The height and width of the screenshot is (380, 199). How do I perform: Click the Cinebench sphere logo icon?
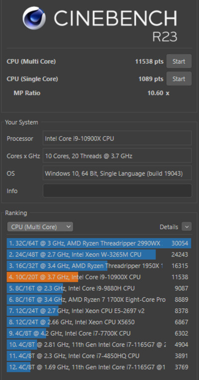point(34,18)
